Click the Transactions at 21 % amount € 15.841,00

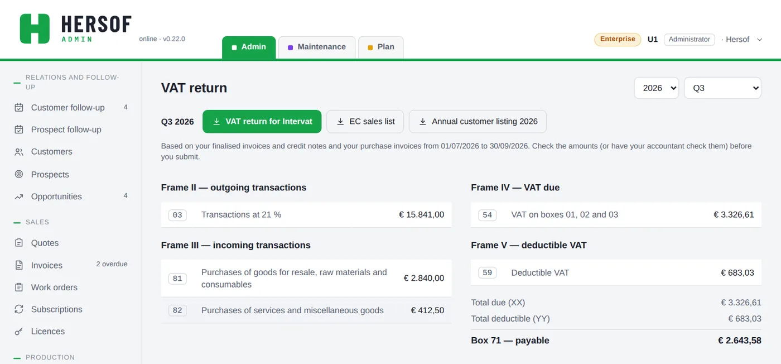coord(422,215)
